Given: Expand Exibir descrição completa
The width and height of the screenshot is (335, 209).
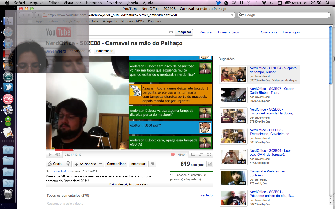Looking at the screenshot, I should coord(130,184).
